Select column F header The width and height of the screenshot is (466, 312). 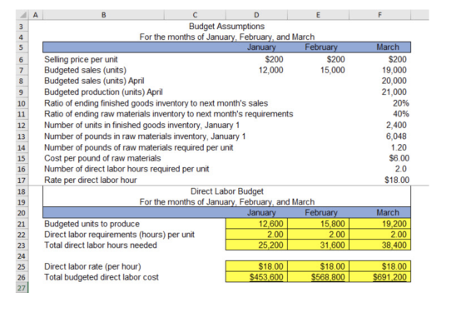click(379, 15)
